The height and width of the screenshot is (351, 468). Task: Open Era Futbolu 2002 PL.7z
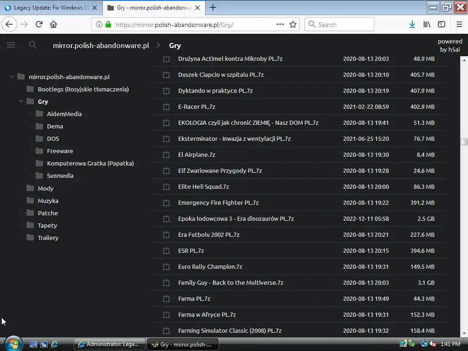pyautogui.click(x=209, y=234)
